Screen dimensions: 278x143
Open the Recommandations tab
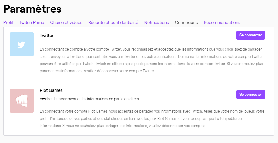[222, 23]
